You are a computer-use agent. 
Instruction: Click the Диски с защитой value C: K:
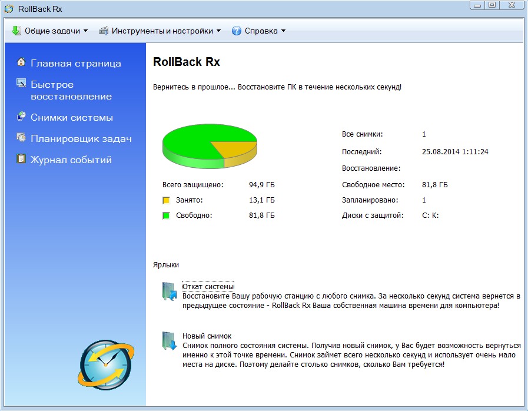pos(430,216)
